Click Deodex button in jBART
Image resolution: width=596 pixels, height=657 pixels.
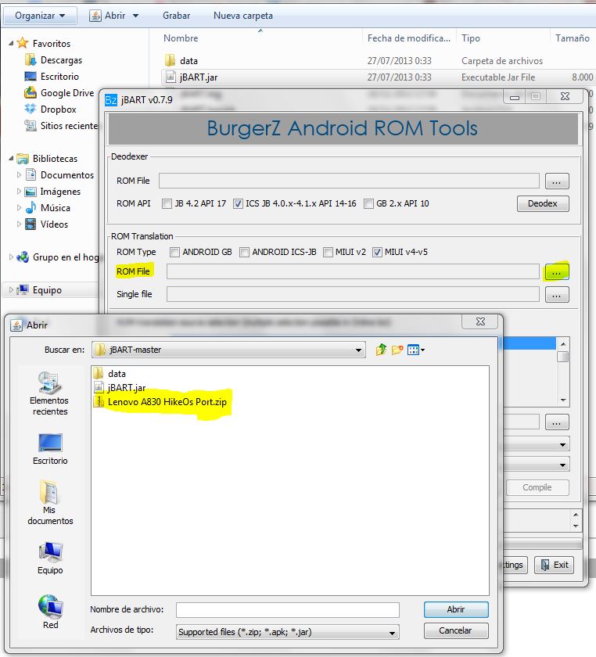point(543,203)
